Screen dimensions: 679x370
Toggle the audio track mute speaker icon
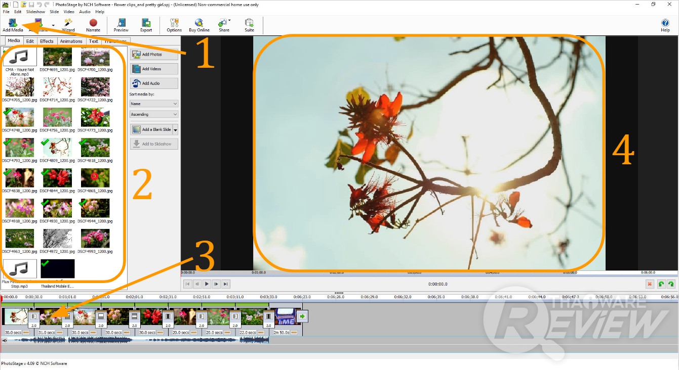point(5,340)
